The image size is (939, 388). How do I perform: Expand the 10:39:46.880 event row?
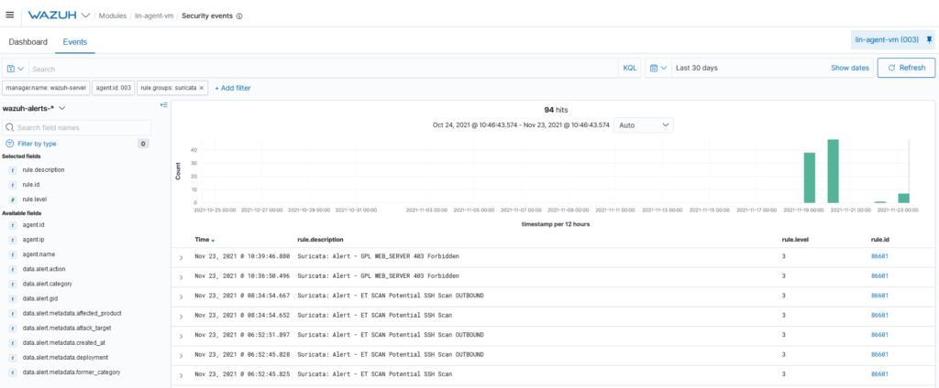pos(182,257)
